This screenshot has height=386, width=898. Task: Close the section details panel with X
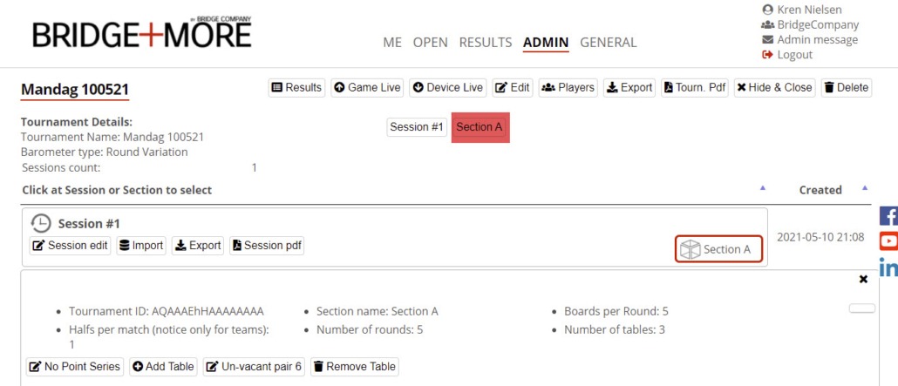[863, 280]
